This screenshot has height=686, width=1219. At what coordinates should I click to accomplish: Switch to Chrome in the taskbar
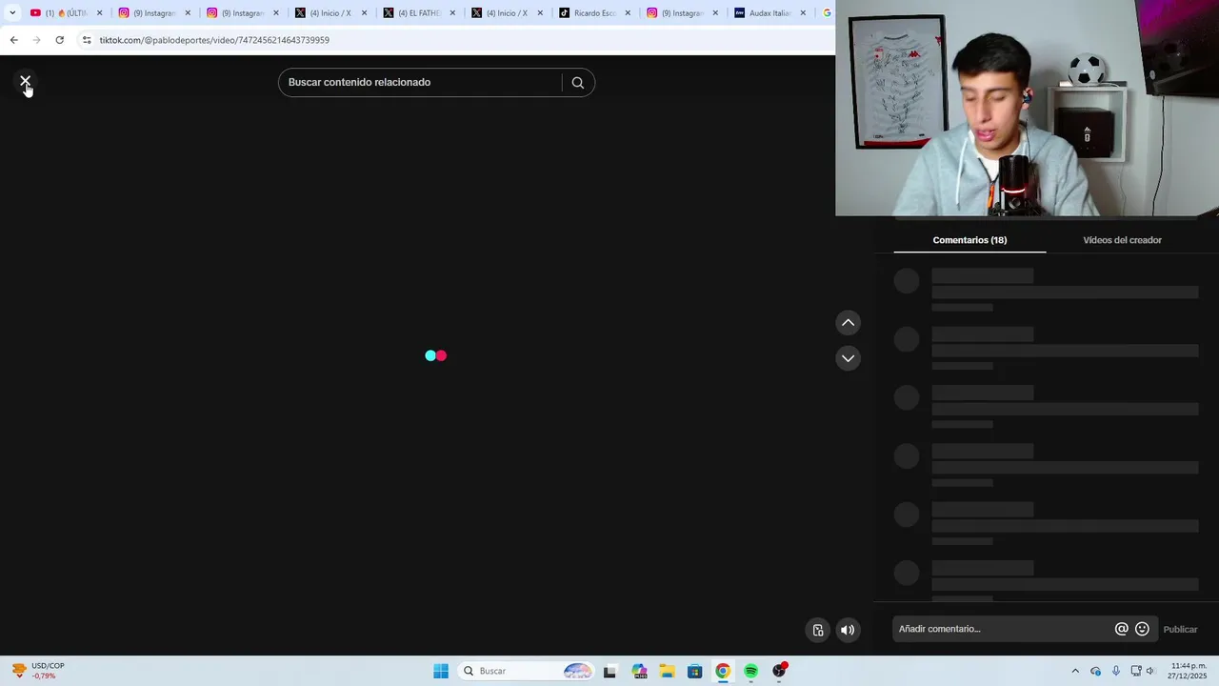coord(723,671)
